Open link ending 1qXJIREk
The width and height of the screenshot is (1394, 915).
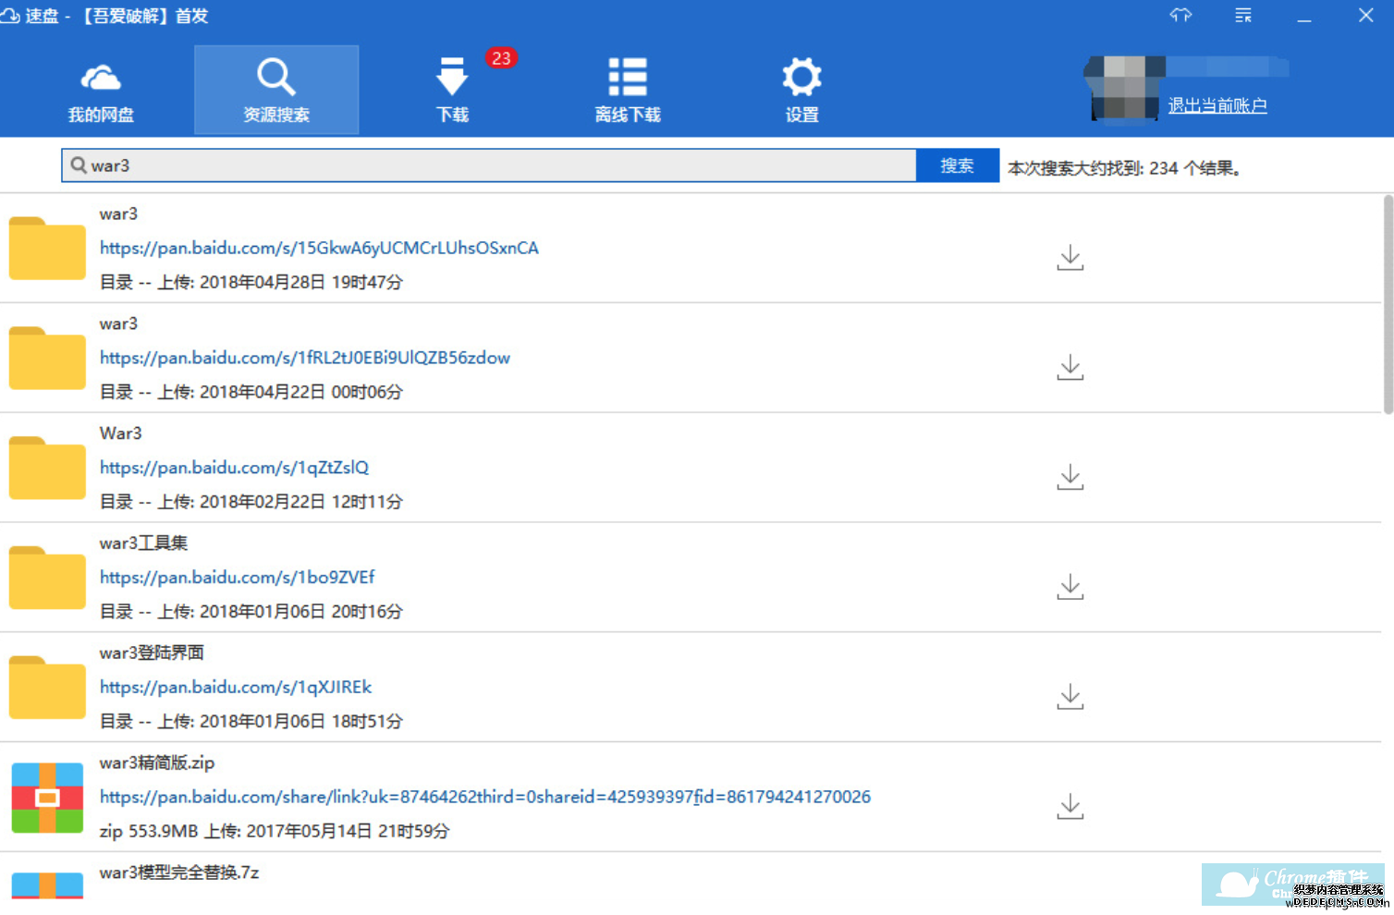pos(236,687)
